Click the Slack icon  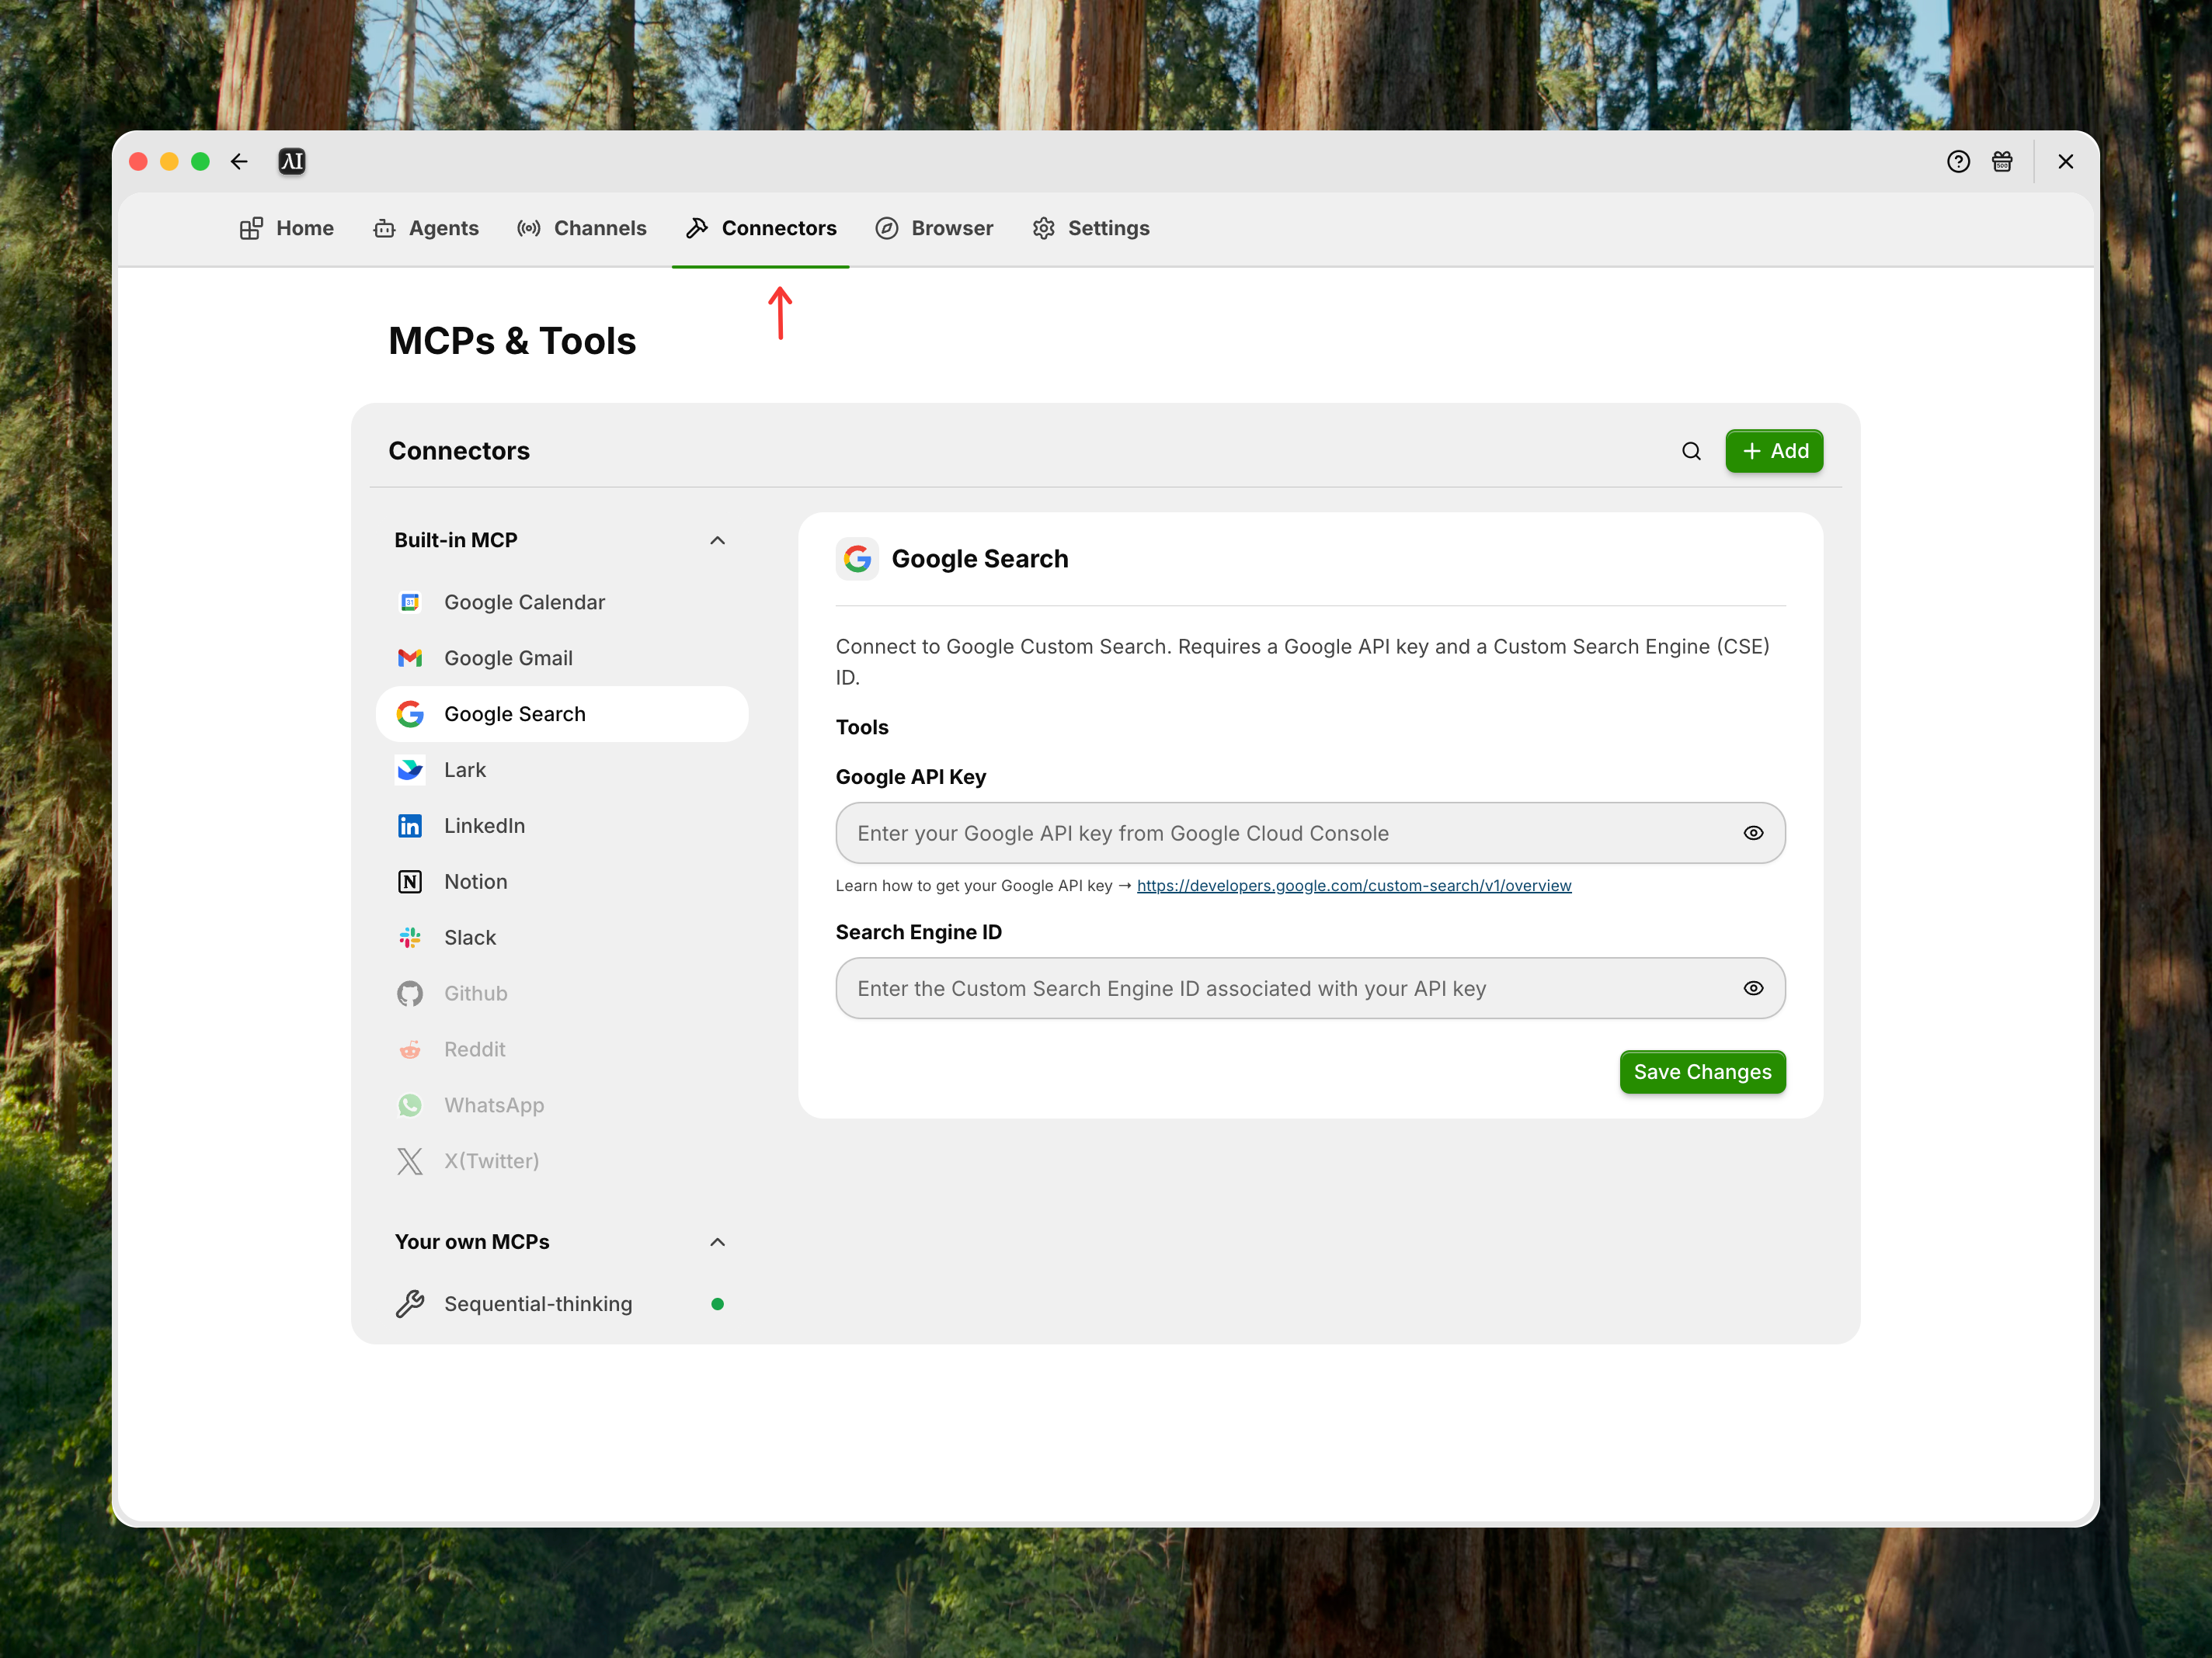click(x=410, y=938)
